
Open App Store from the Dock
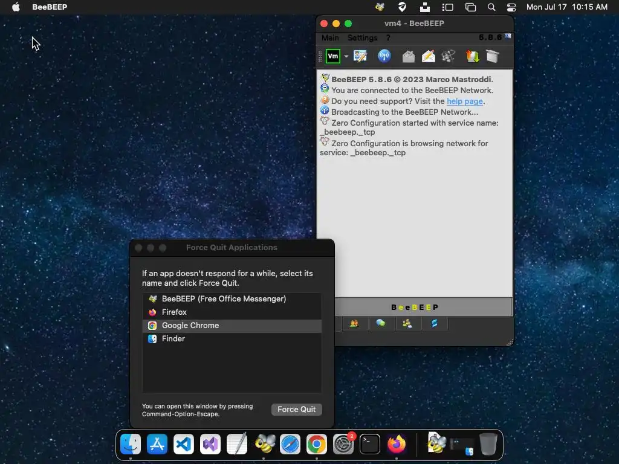[157, 444]
